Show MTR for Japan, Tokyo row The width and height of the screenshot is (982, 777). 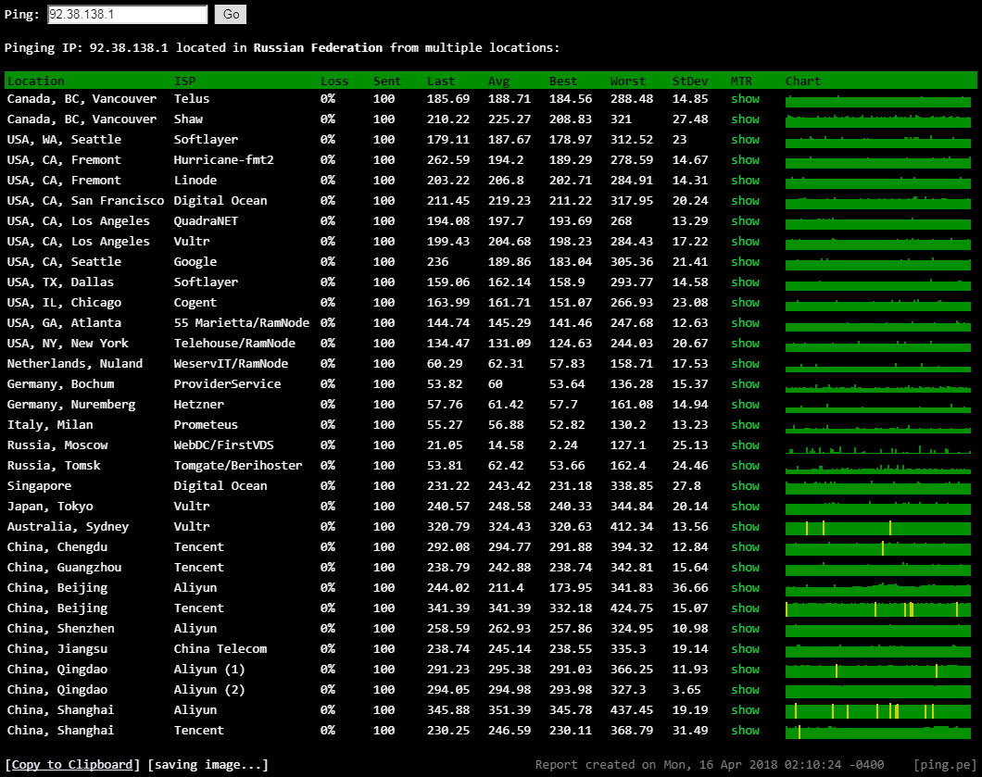pos(745,507)
